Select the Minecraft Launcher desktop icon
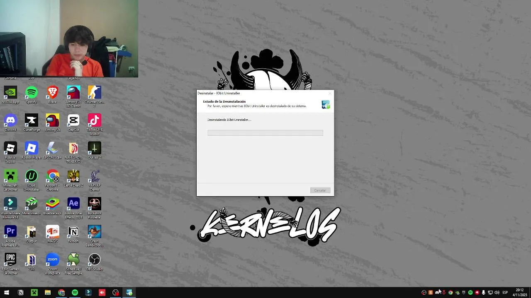The height and width of the screenshot is (298, 531). 10,180
